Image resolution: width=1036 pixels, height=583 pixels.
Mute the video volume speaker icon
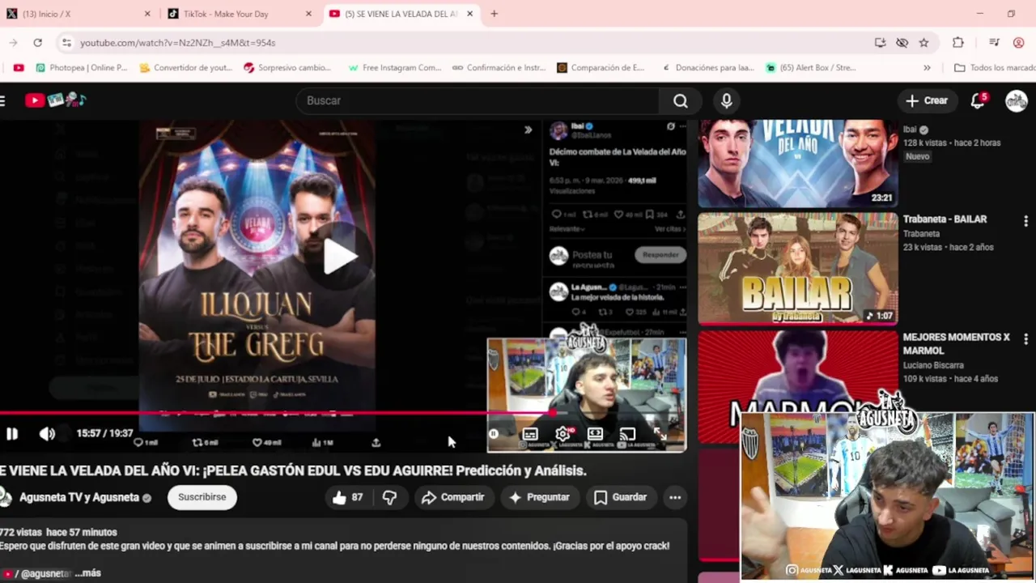(47, 434)
